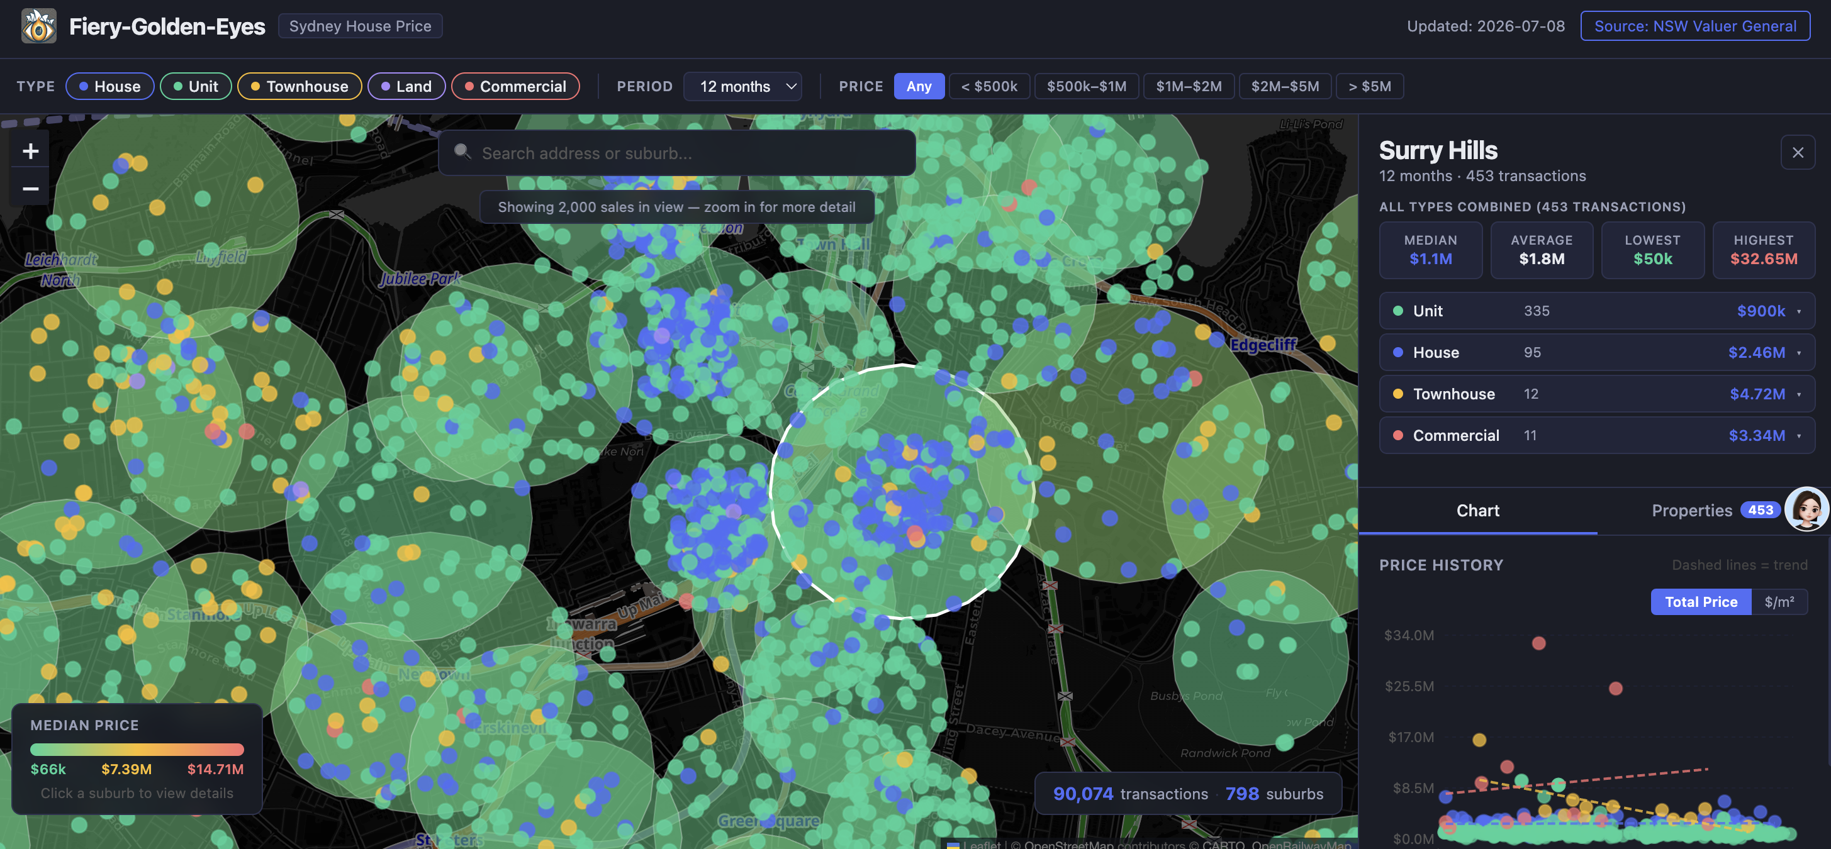Select the $1M–$2M price filter
Screen dimensions: 1831x849
pos(1189,86)
